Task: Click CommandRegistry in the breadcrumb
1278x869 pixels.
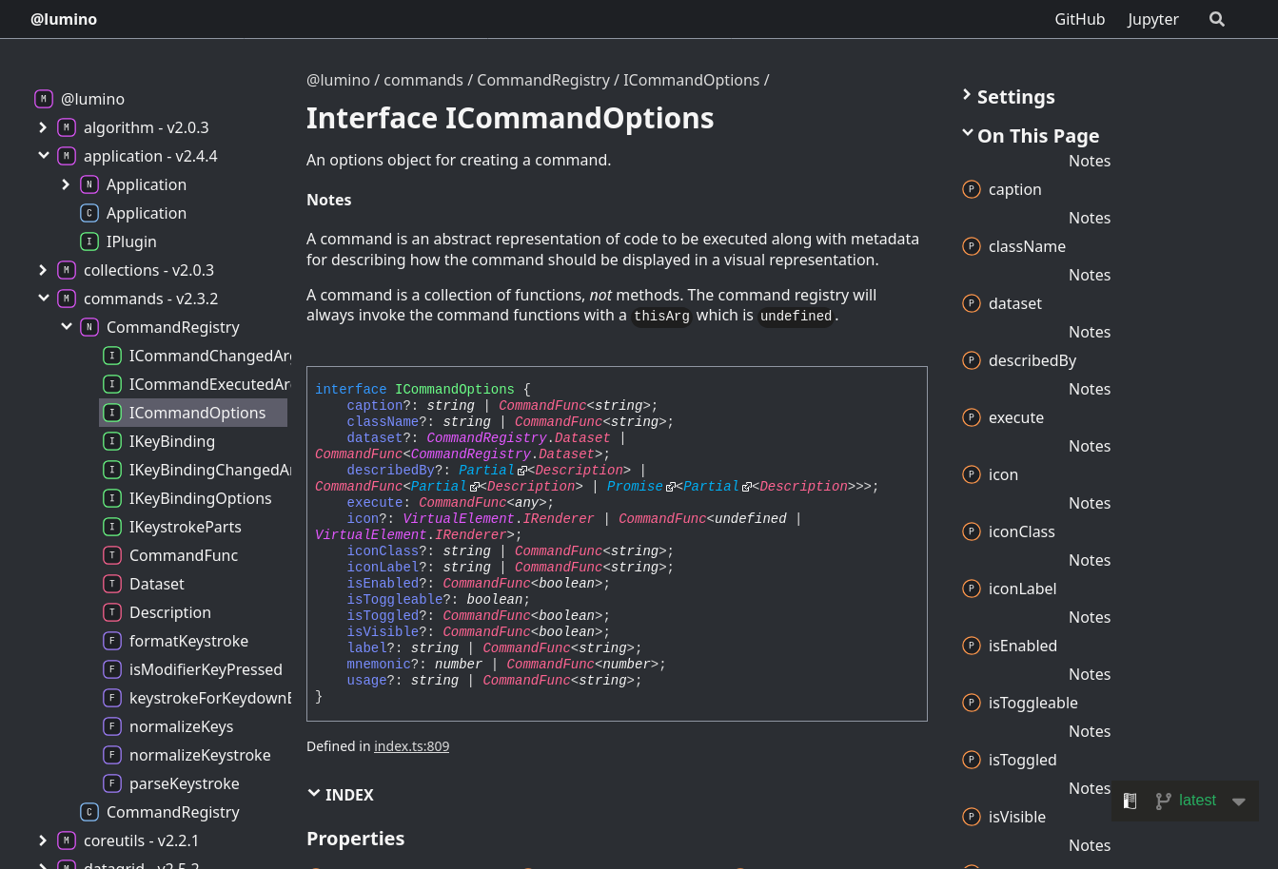Action: point(543,80)
